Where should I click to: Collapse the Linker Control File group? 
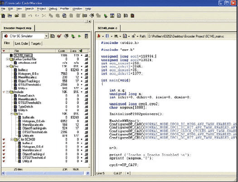[x=7, y=59]
